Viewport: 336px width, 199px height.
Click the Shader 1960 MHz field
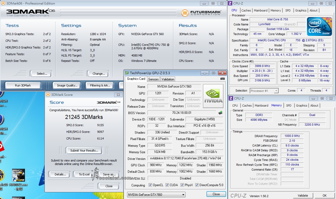(215, 165)
